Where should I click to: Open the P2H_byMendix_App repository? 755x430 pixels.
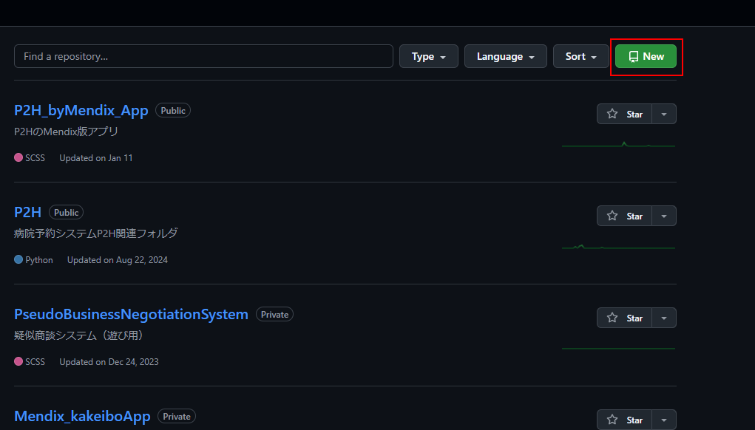(x=81, y=110)
